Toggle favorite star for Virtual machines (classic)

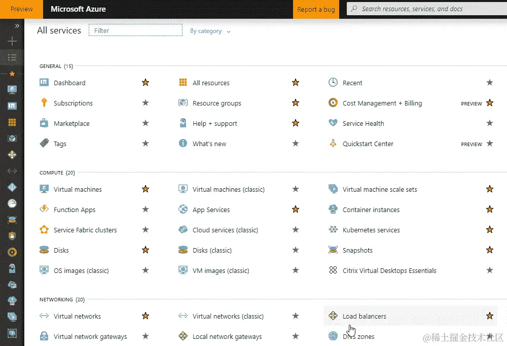pos(296,189)
